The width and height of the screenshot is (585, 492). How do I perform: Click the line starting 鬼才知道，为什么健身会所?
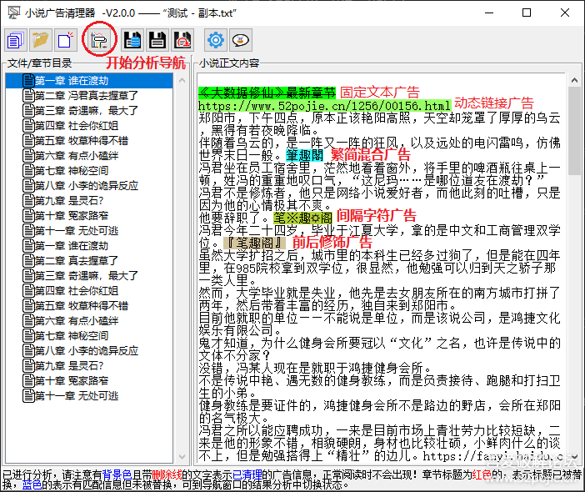tap(379, 343)
